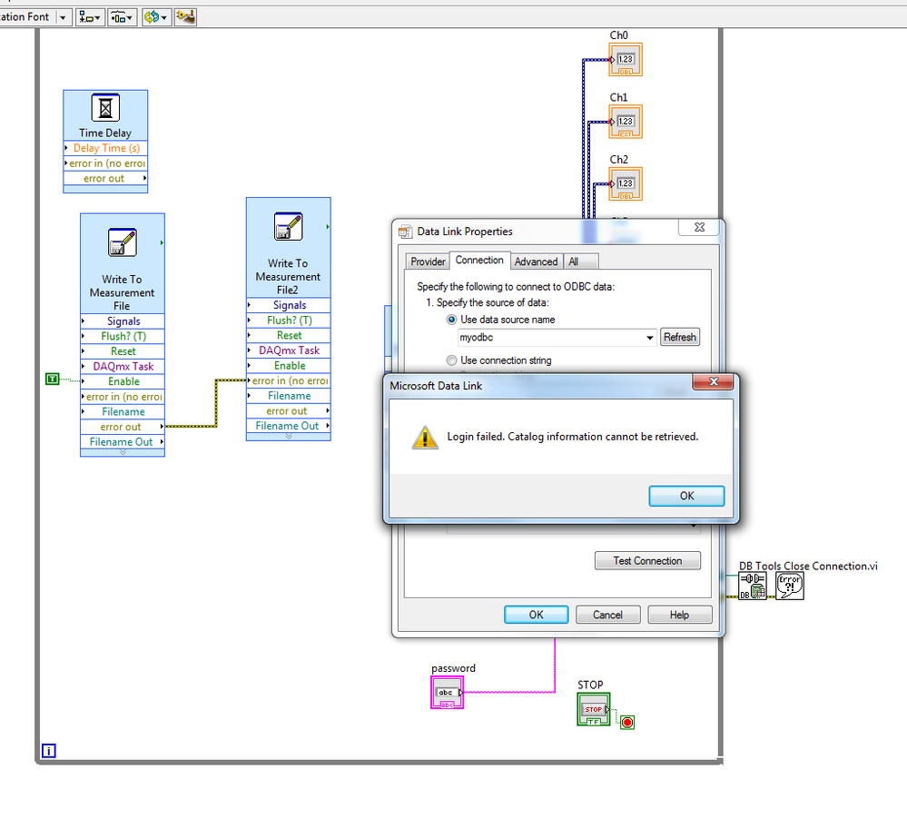Switch to the Advanced tab
The width and height of the screenshot is (907, 828).
(x=537, y=261)
